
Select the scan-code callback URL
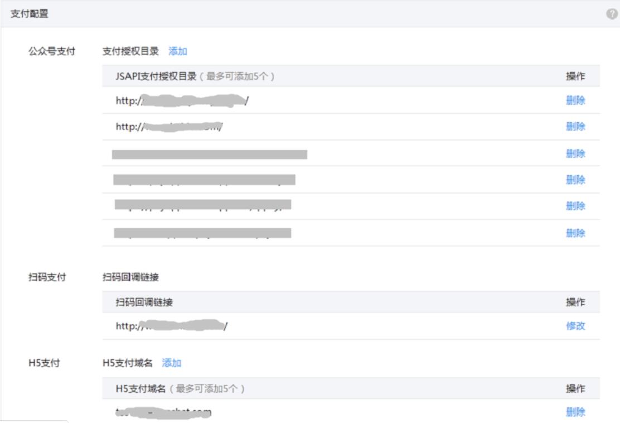click(x=171, y=326)
